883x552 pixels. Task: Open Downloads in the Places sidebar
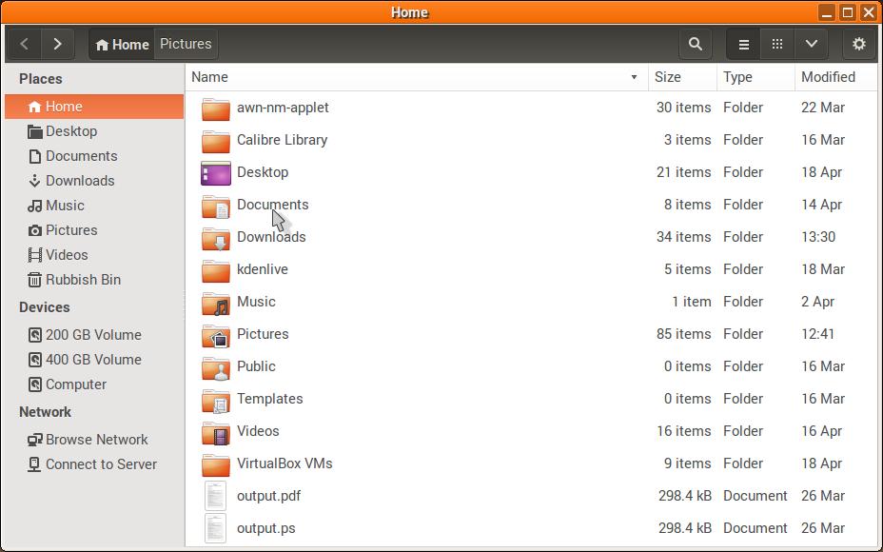coord(80,181)
